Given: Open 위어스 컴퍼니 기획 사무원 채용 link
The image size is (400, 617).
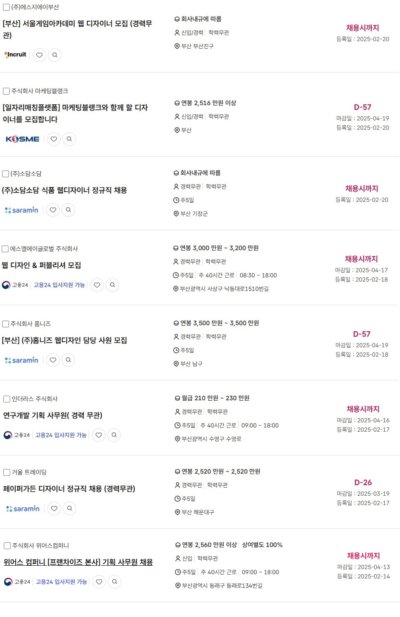Looking at the screenshot, I should tap(78, 562).
